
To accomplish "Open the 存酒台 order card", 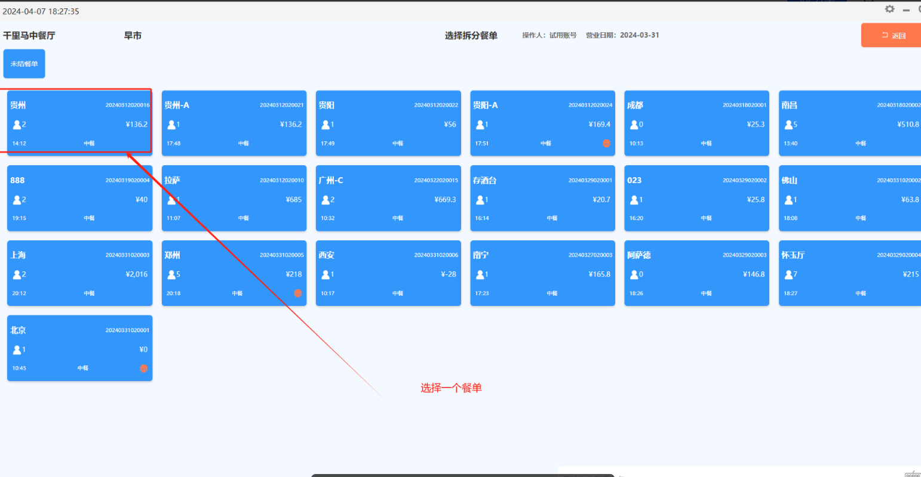I will pos(542,198).
